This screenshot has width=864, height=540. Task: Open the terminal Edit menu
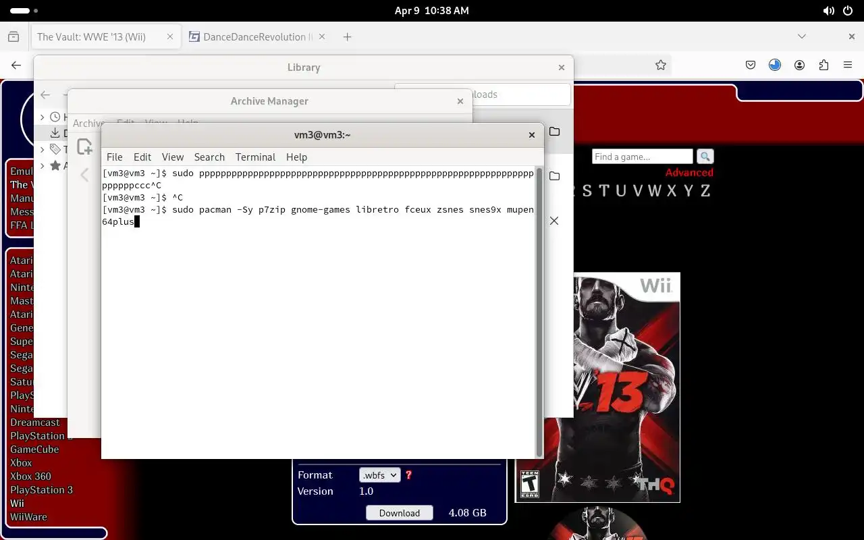coord(142,157)
